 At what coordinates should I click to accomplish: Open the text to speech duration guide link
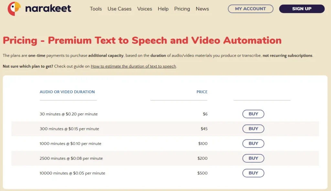click(x=133, y=66)
